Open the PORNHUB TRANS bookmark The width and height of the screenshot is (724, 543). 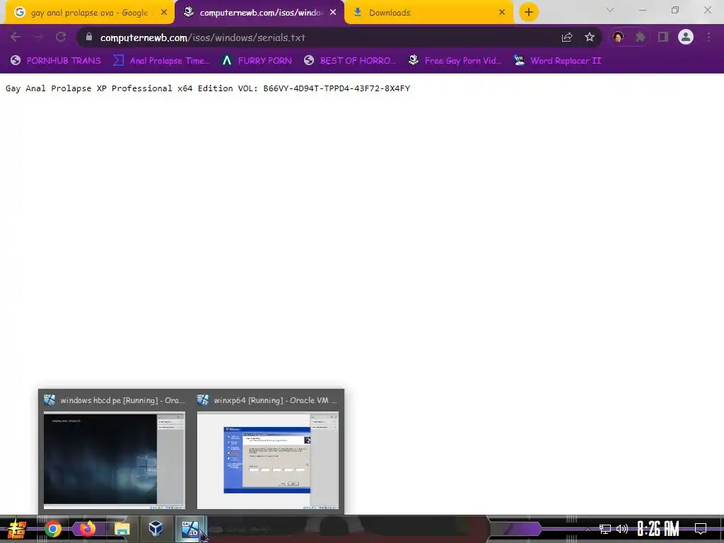[55, 61]
